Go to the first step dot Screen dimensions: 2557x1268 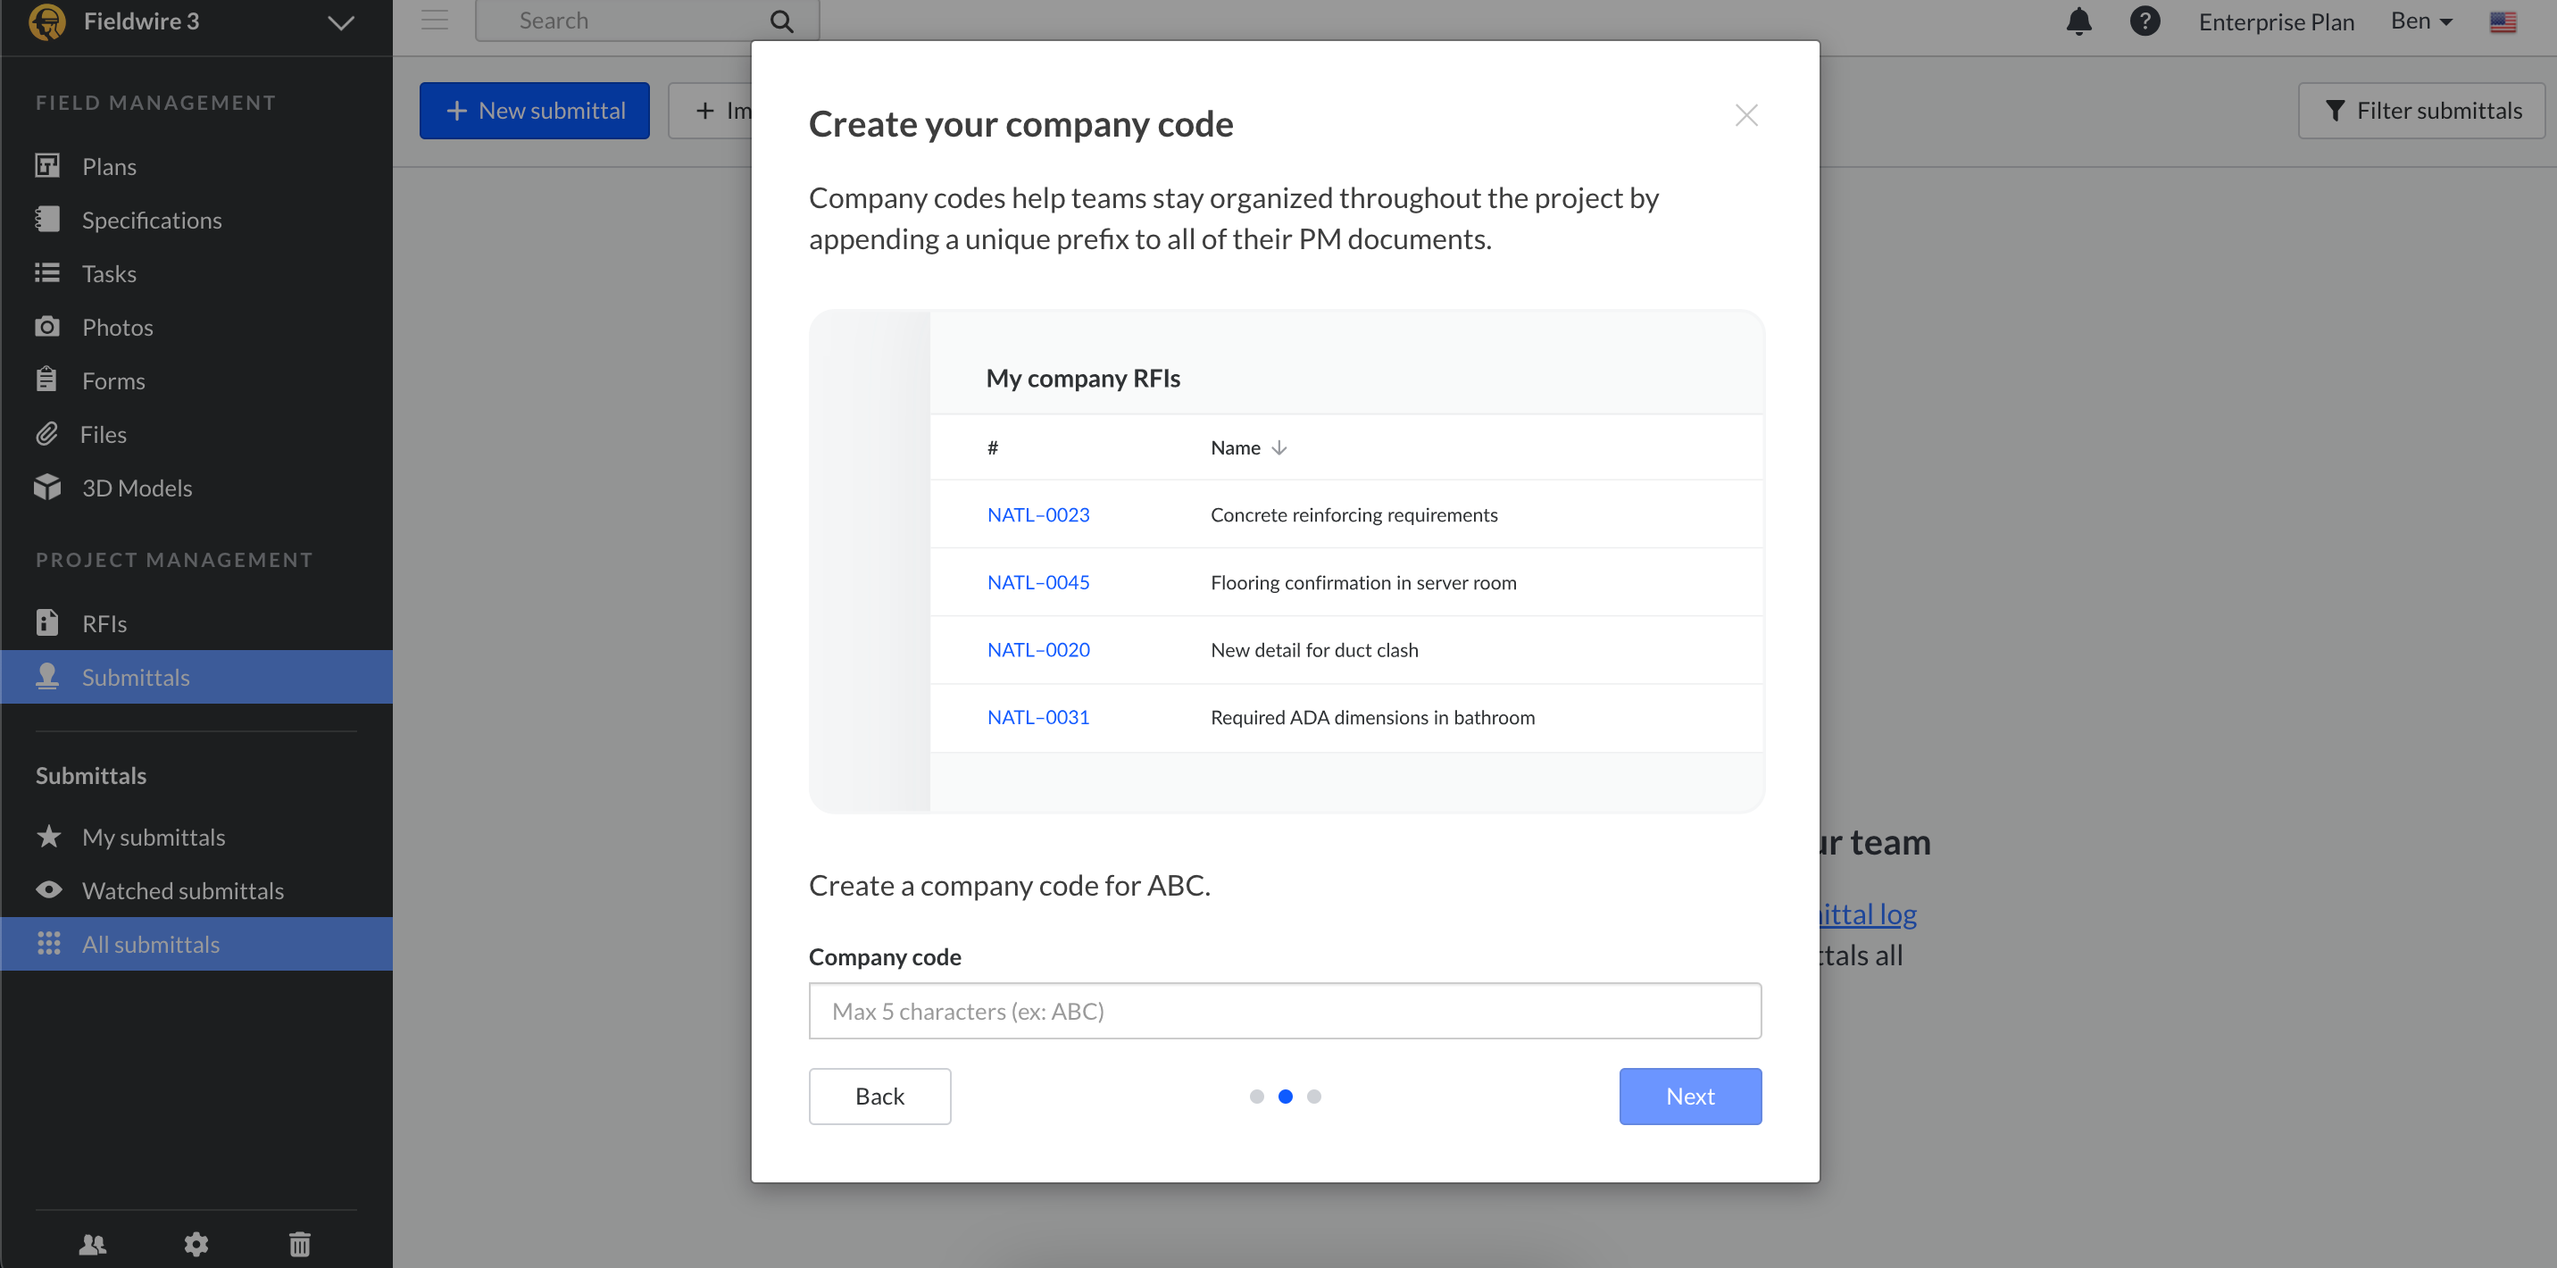[1257, 1097]
